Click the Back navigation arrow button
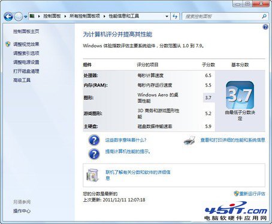This screenshot has width=272, height=224. coord(8,17)
